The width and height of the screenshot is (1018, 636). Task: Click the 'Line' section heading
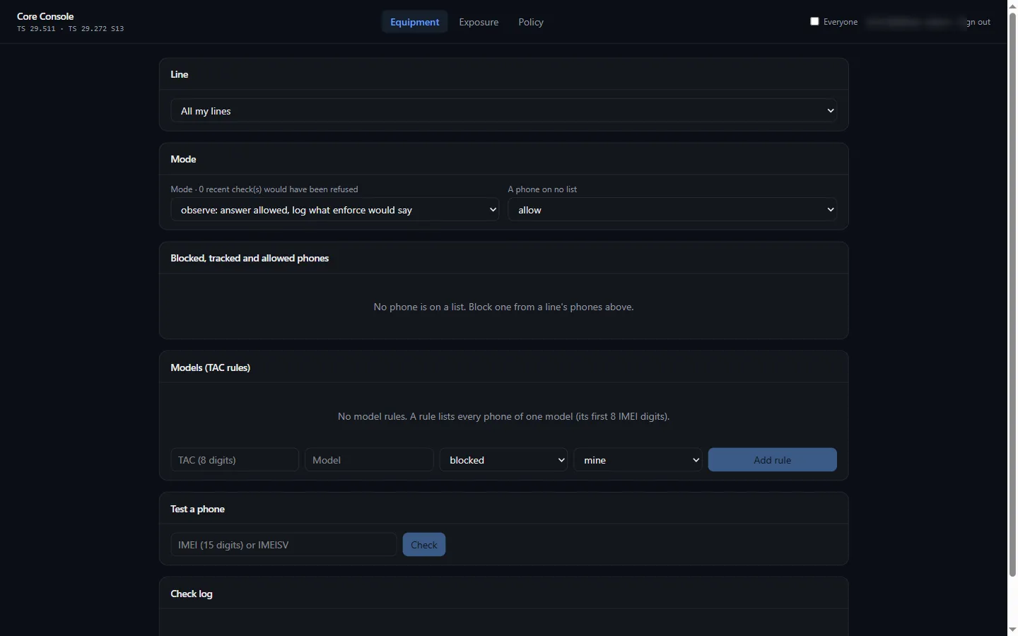point(180,74)
